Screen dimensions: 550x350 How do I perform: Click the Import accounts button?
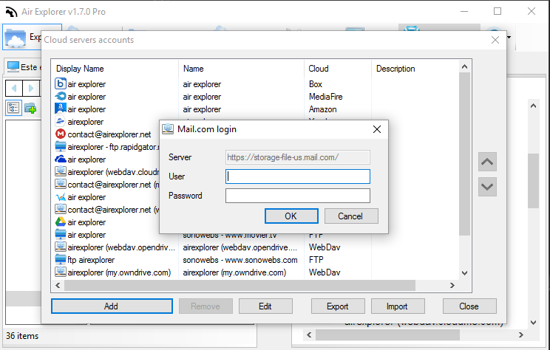(x=398, y=306)
